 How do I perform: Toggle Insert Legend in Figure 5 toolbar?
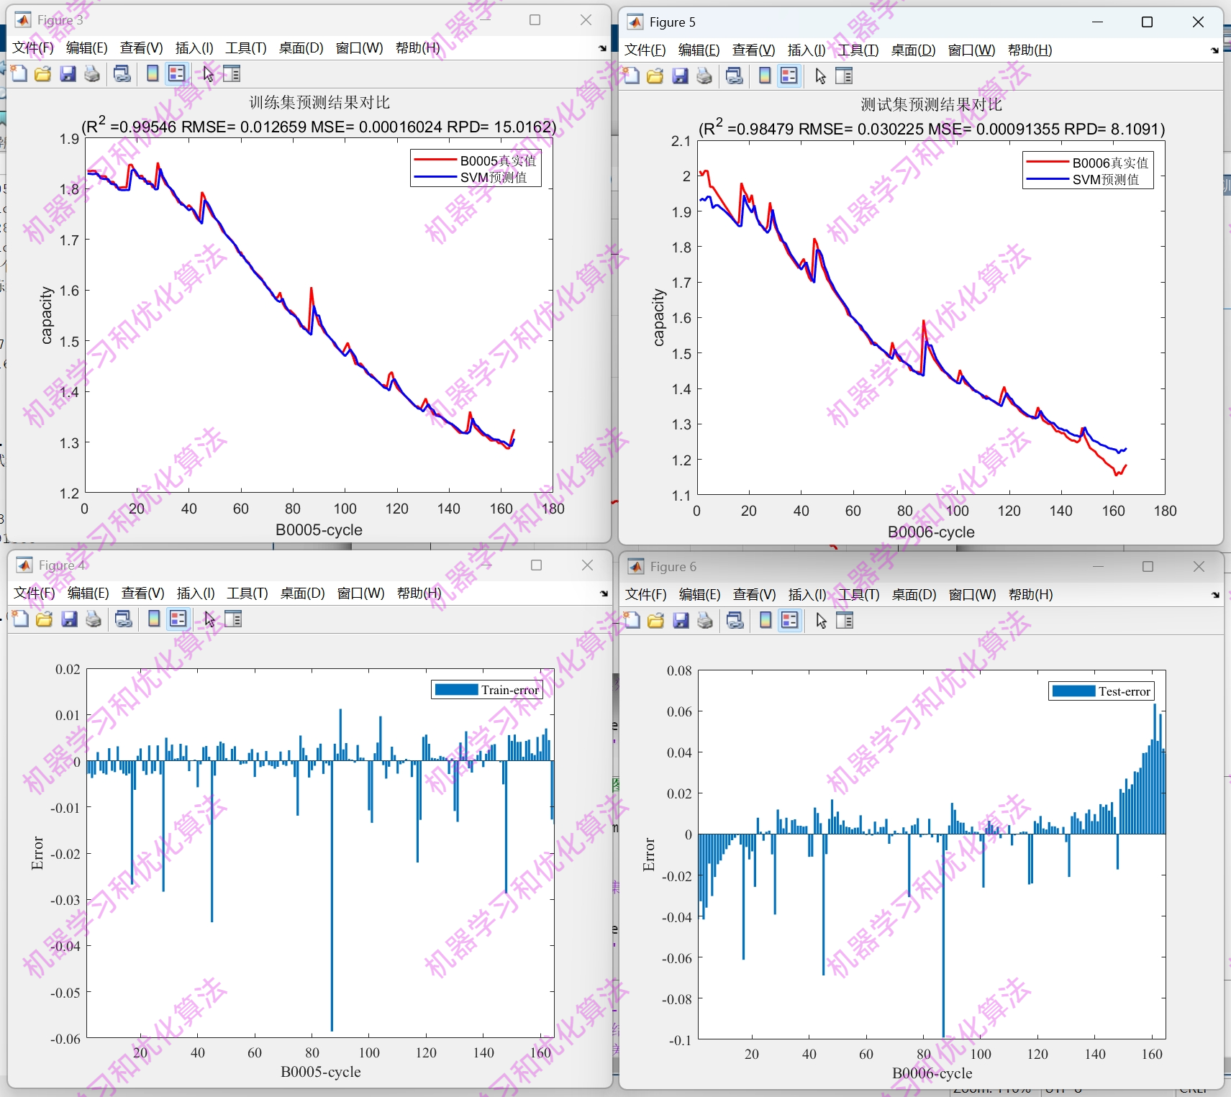point(789,76)
